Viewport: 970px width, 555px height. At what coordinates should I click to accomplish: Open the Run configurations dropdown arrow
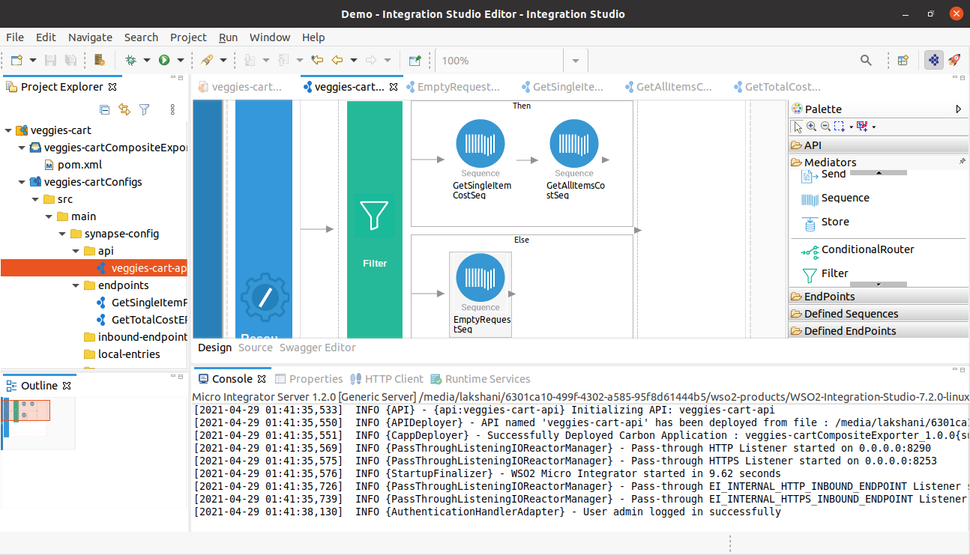tap(180, 60)
